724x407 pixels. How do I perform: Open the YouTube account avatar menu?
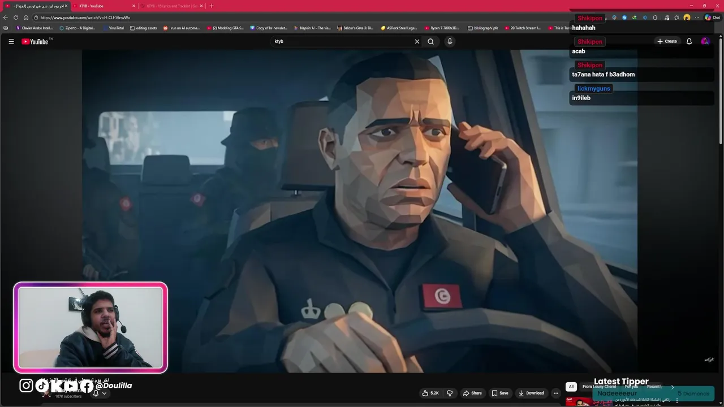pyautogui.click(x=705, y=41)
